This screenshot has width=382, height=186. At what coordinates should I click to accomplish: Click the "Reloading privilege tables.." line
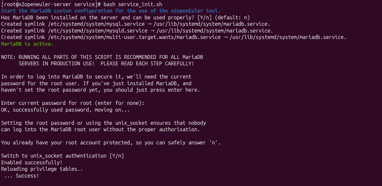[x=42, y=169]
